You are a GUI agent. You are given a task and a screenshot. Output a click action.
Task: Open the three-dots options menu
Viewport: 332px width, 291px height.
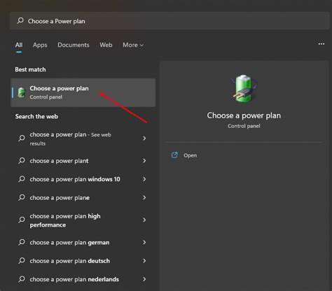tap(321, 44)
